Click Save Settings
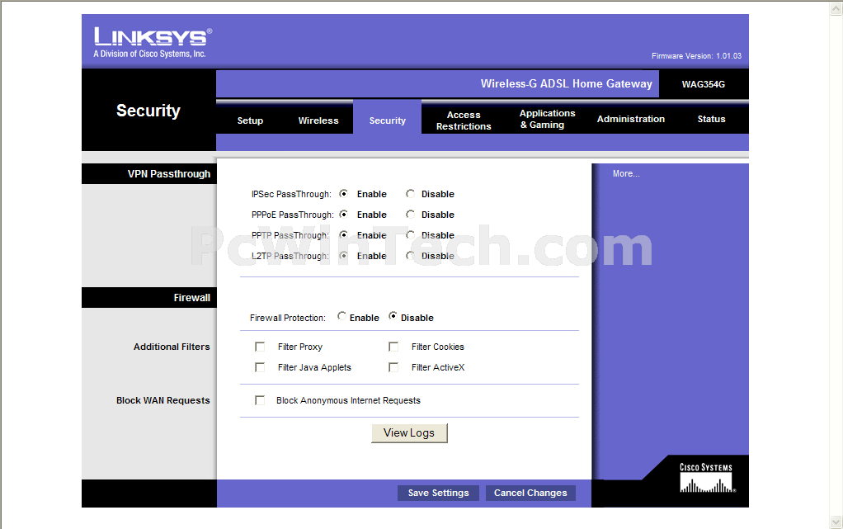 [x=438, y=493]
